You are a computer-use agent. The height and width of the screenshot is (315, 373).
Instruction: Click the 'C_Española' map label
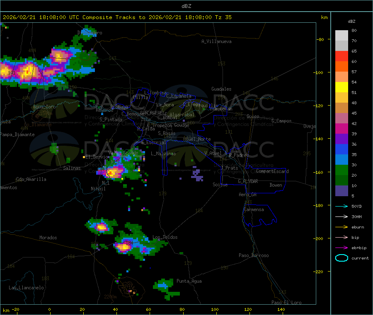click(x=179, y=96)
